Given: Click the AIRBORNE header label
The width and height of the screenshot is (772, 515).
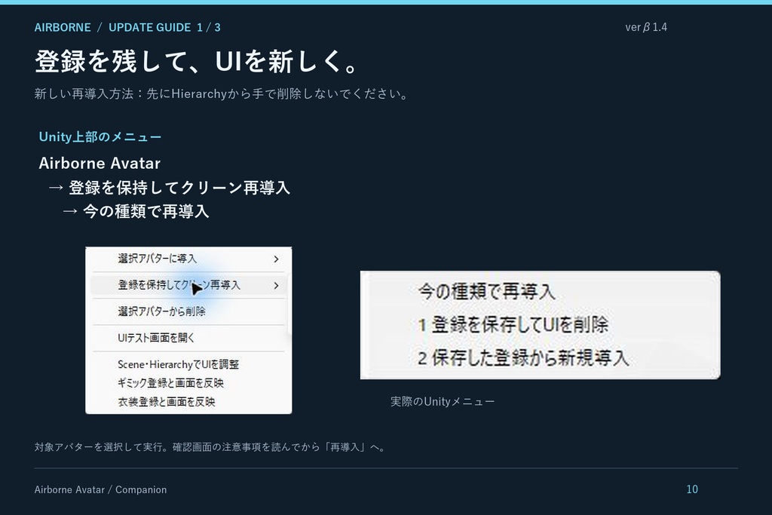Looking at the screenshot, I should click(x=63, y=28).
